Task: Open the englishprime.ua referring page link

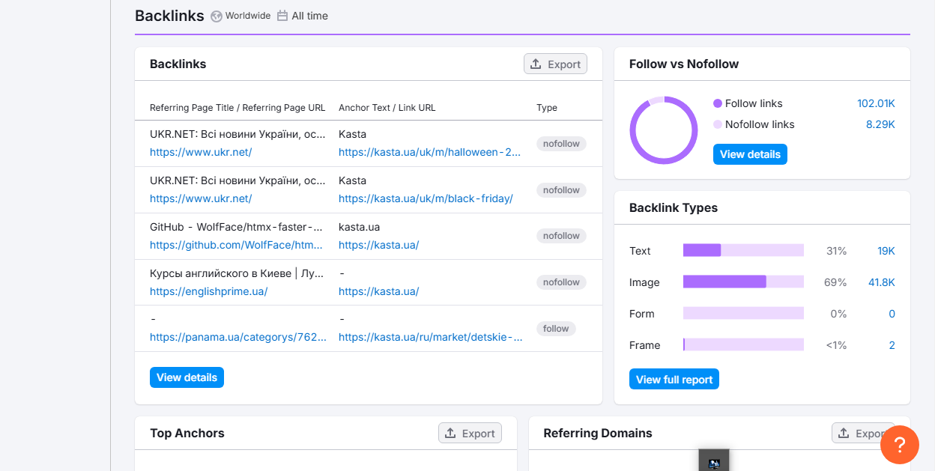Action: tap(208, 291)
